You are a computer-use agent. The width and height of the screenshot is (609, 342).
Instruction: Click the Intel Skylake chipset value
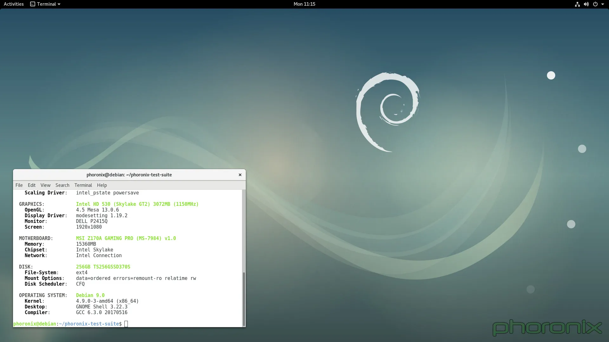pyautogui.click(x=95, y=250)
